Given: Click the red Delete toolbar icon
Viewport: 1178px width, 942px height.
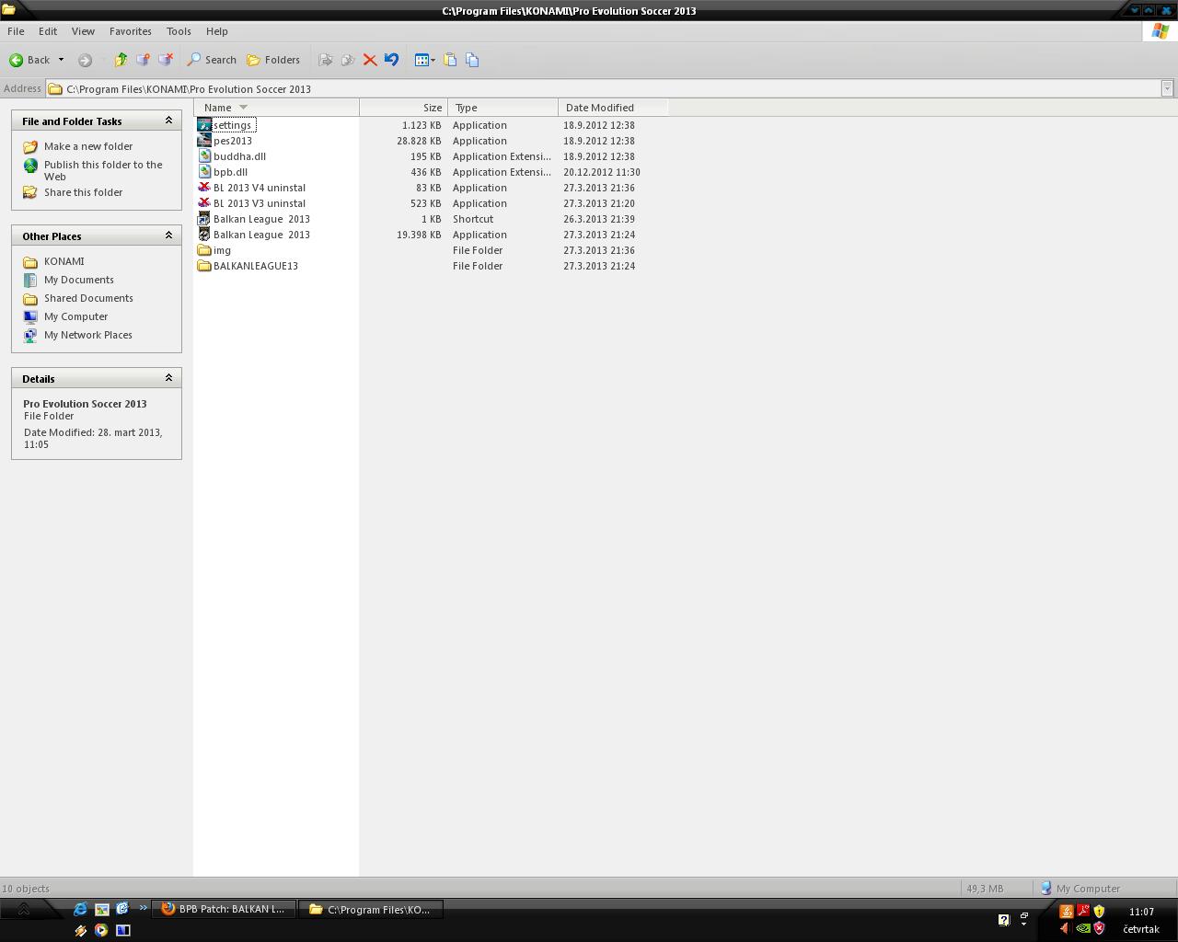Looking at the screenshot, I should tap(370, 60).
